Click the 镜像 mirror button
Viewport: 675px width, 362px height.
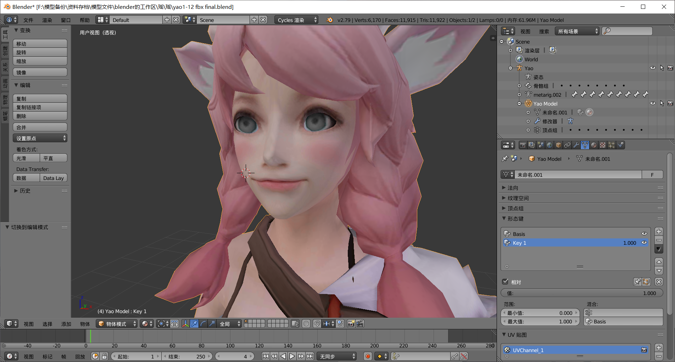coord(40,72)
